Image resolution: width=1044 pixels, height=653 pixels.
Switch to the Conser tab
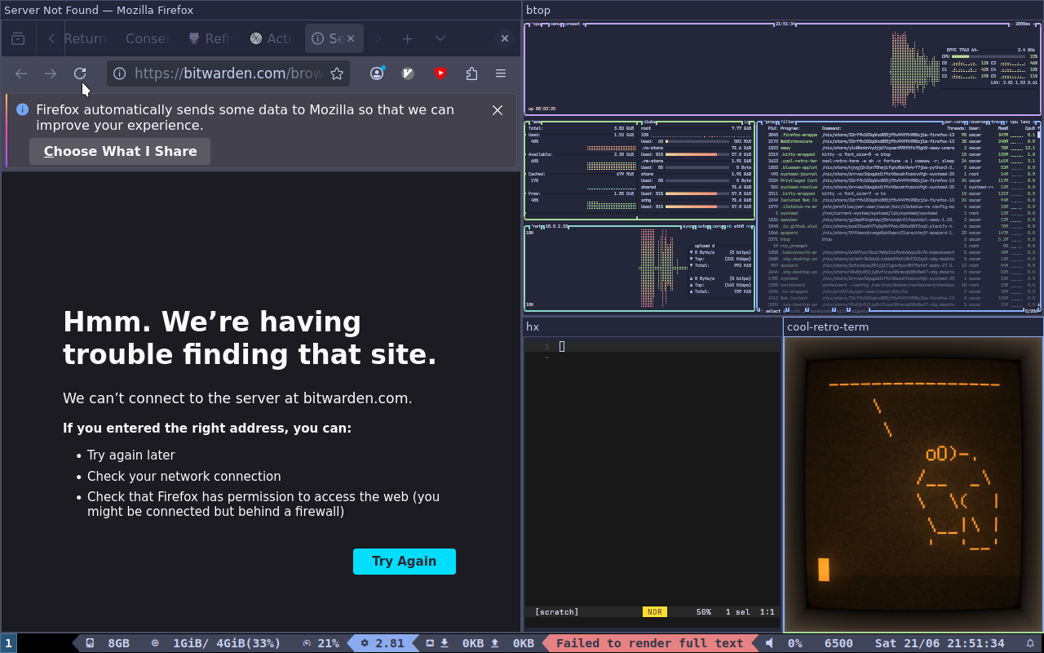tap(148, 38)
